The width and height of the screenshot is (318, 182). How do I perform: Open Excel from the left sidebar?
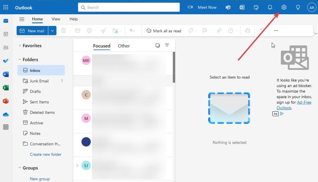click(x=6, y=88)
